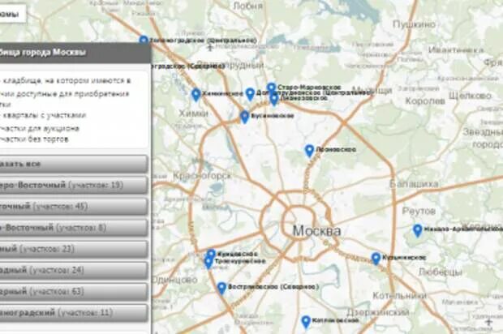The height and width of the screenshot is (334, 503).
Task: Open the Юго-Восточный district (участков: 8)
Action: 74,228
